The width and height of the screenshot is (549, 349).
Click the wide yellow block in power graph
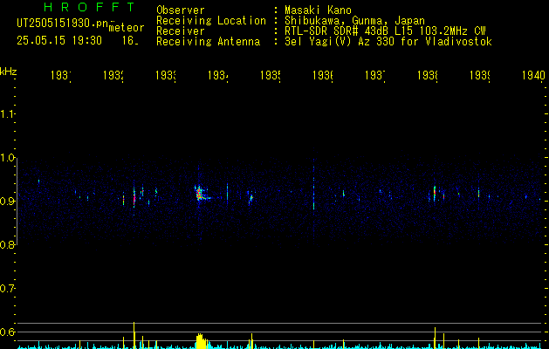pyautogui.click(x=202, y=341)
